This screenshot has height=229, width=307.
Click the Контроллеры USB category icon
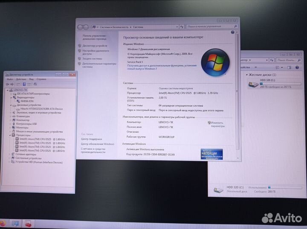[x=14, y=124]
